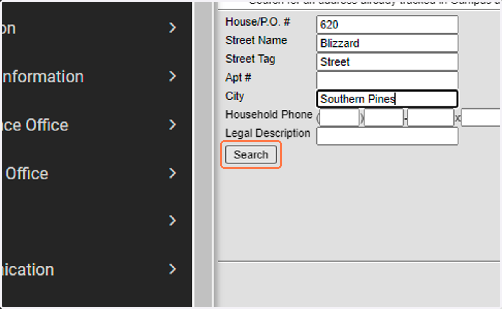This screenshot has height=309, width=502.
Task: Click the 'House/P.O. #' label text
Action: (258, 22)
